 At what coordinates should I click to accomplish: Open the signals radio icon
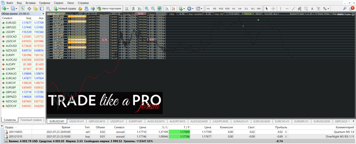click(x=93, y=9)
